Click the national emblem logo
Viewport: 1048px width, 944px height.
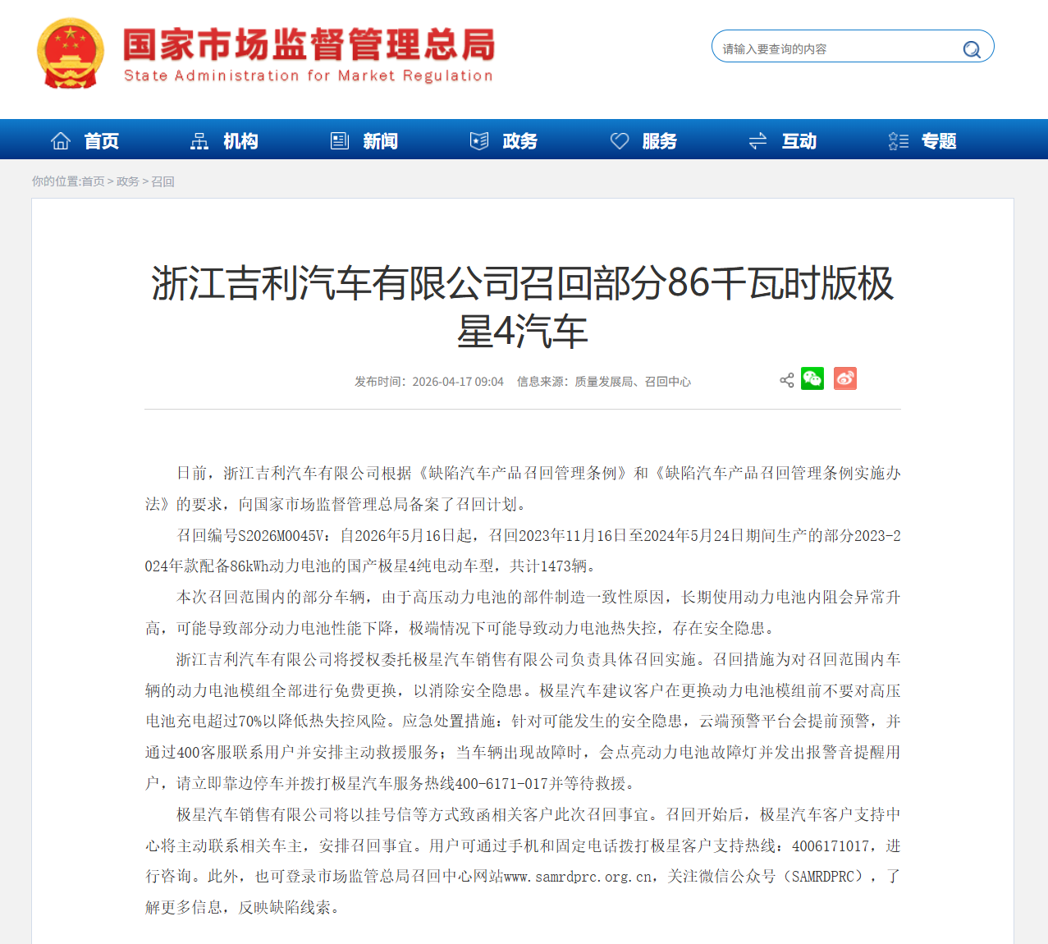tap(70, 53)
